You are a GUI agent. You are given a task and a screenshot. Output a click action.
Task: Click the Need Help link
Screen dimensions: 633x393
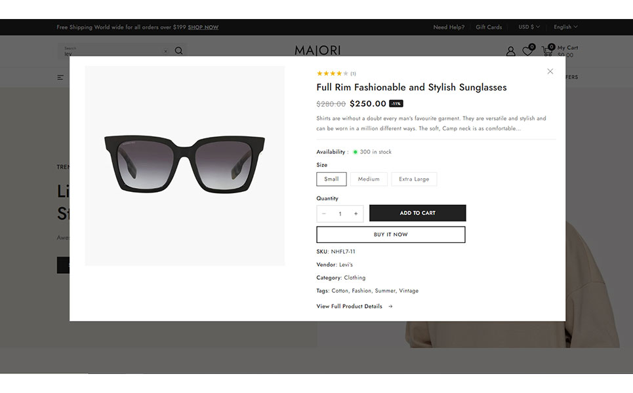[449, 27]
